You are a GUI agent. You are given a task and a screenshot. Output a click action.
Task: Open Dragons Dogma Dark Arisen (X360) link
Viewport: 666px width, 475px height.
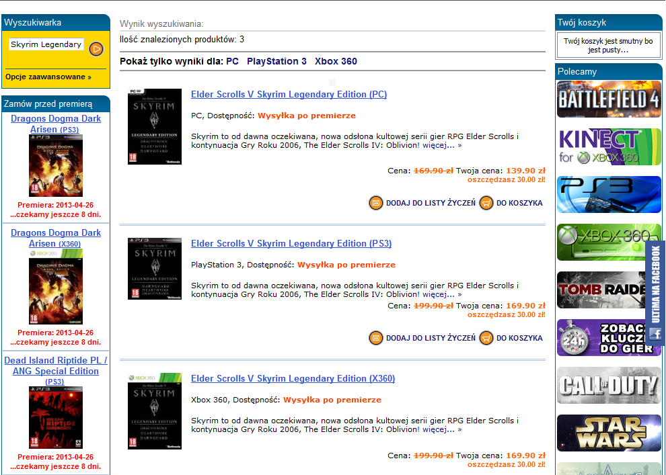tap(56, 239)
